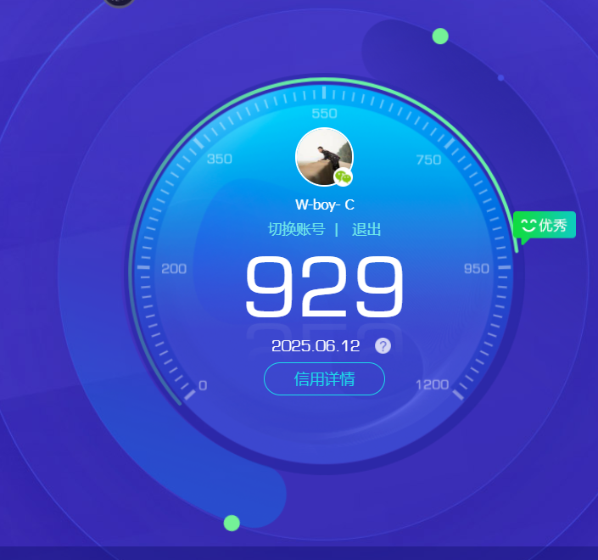Click the WeChat badge on avatar

[343, 177]
